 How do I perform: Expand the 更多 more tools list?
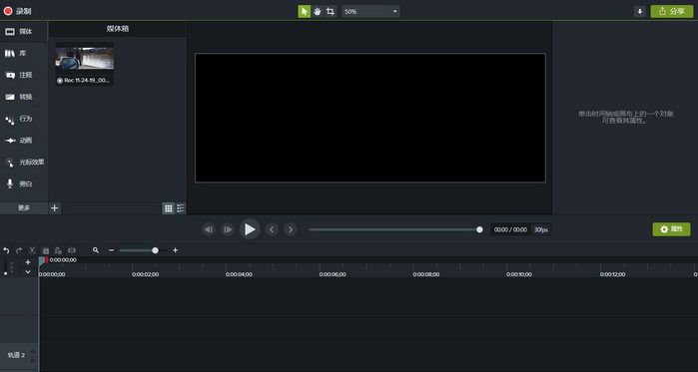24,208
